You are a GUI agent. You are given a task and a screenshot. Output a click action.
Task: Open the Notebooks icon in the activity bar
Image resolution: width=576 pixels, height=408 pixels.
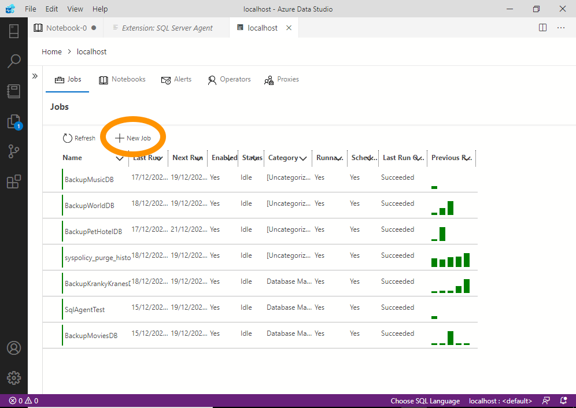point(14,91)
